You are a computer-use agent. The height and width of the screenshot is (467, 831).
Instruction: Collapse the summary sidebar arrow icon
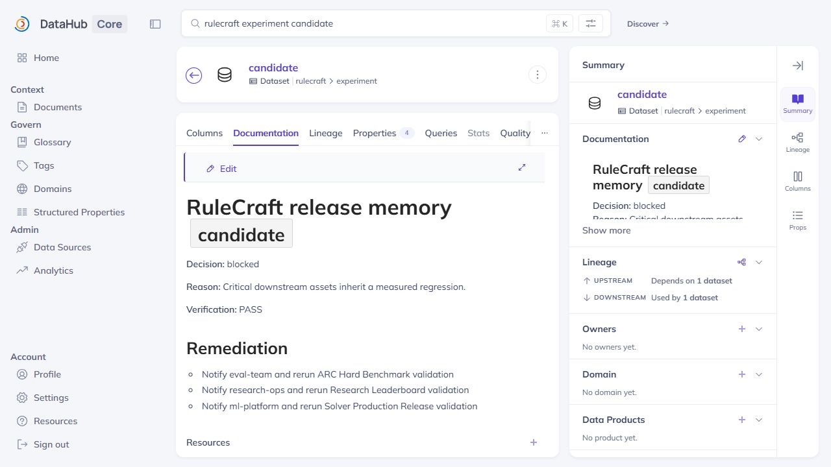click(x=798, y=66)
